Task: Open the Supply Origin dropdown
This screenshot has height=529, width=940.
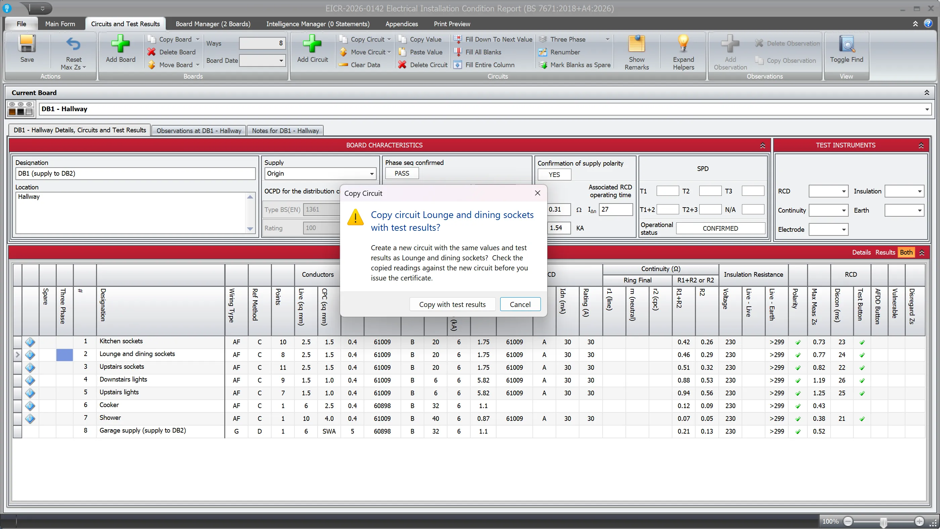Action: [372, 174]
